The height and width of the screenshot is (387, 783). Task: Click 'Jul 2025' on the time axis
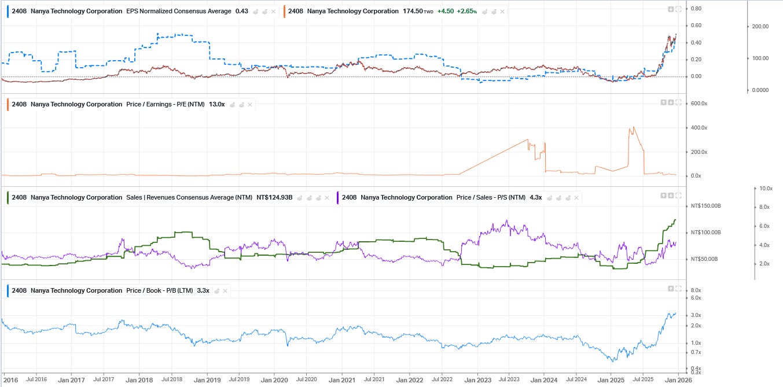click(x=643, y=380)
